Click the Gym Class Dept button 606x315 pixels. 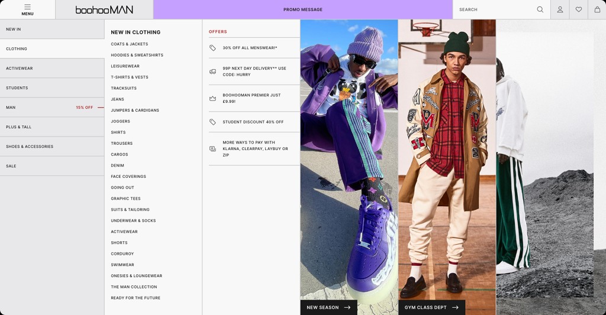(431, 308)
